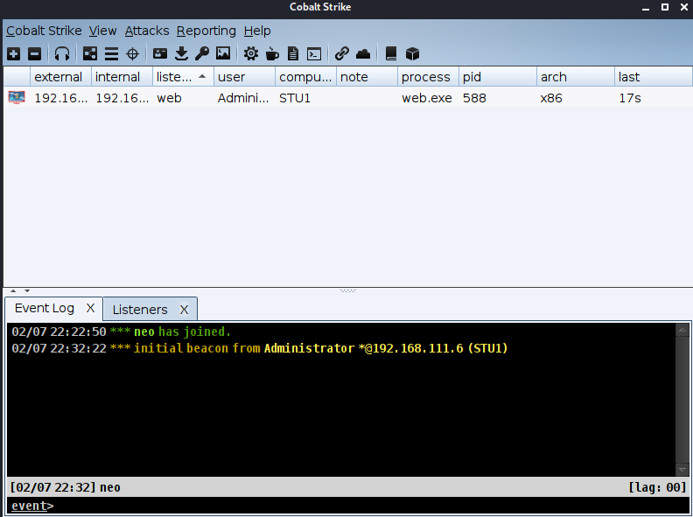Screen dimensions: 693x517
Task: Minimize the Cobalt Strike window
Action: 646,8
